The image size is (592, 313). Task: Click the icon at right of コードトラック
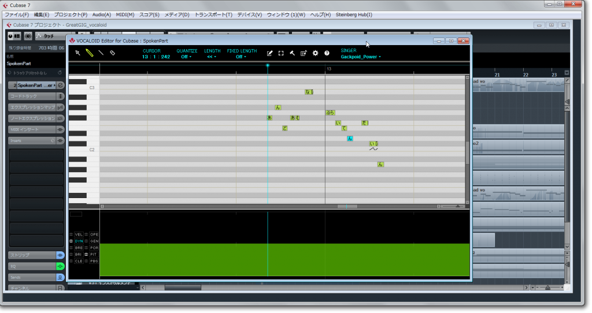tap(60, 96)
